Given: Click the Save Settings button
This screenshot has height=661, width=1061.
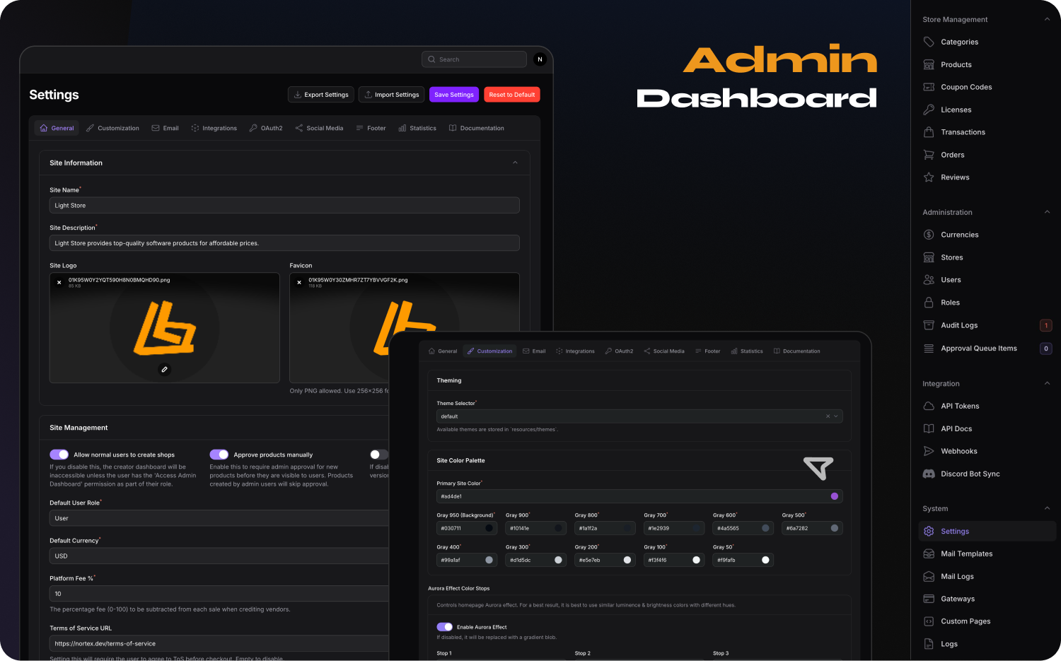Looking at the screenshot, I should 453,95.
